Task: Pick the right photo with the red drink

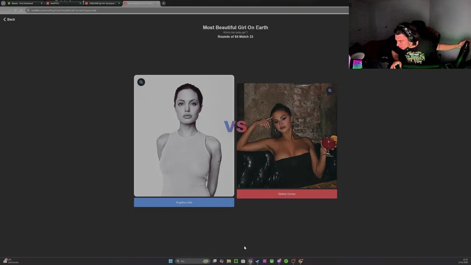Action: (x=287, y=136)
